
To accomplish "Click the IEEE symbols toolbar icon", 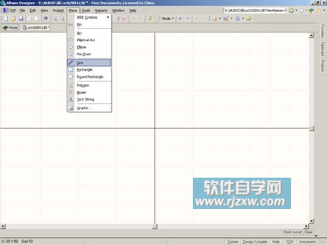I will coord(215,19).
